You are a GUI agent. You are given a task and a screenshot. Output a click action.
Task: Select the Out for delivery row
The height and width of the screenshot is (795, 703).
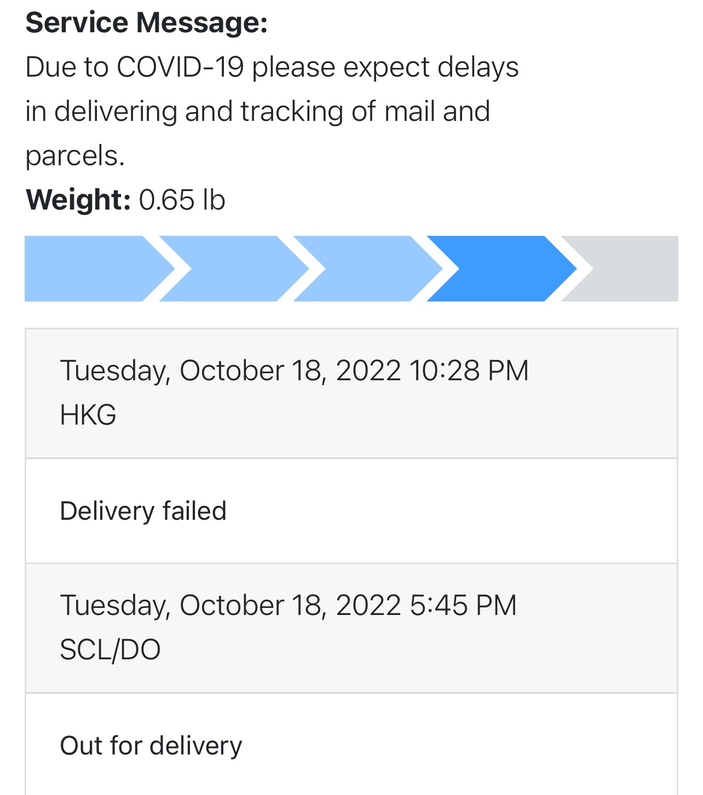(351, 744)
